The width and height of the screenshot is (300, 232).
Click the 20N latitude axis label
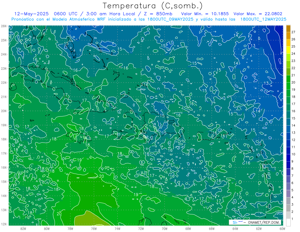[x=3, y=111]
